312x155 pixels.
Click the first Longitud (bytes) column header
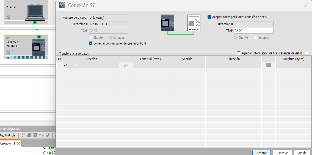click(x=151, y=59)
